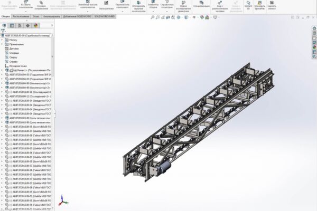The image size is (317, 211).
Task: Create Вид с разнесенными частями exploded view
Action: (220, 6)
